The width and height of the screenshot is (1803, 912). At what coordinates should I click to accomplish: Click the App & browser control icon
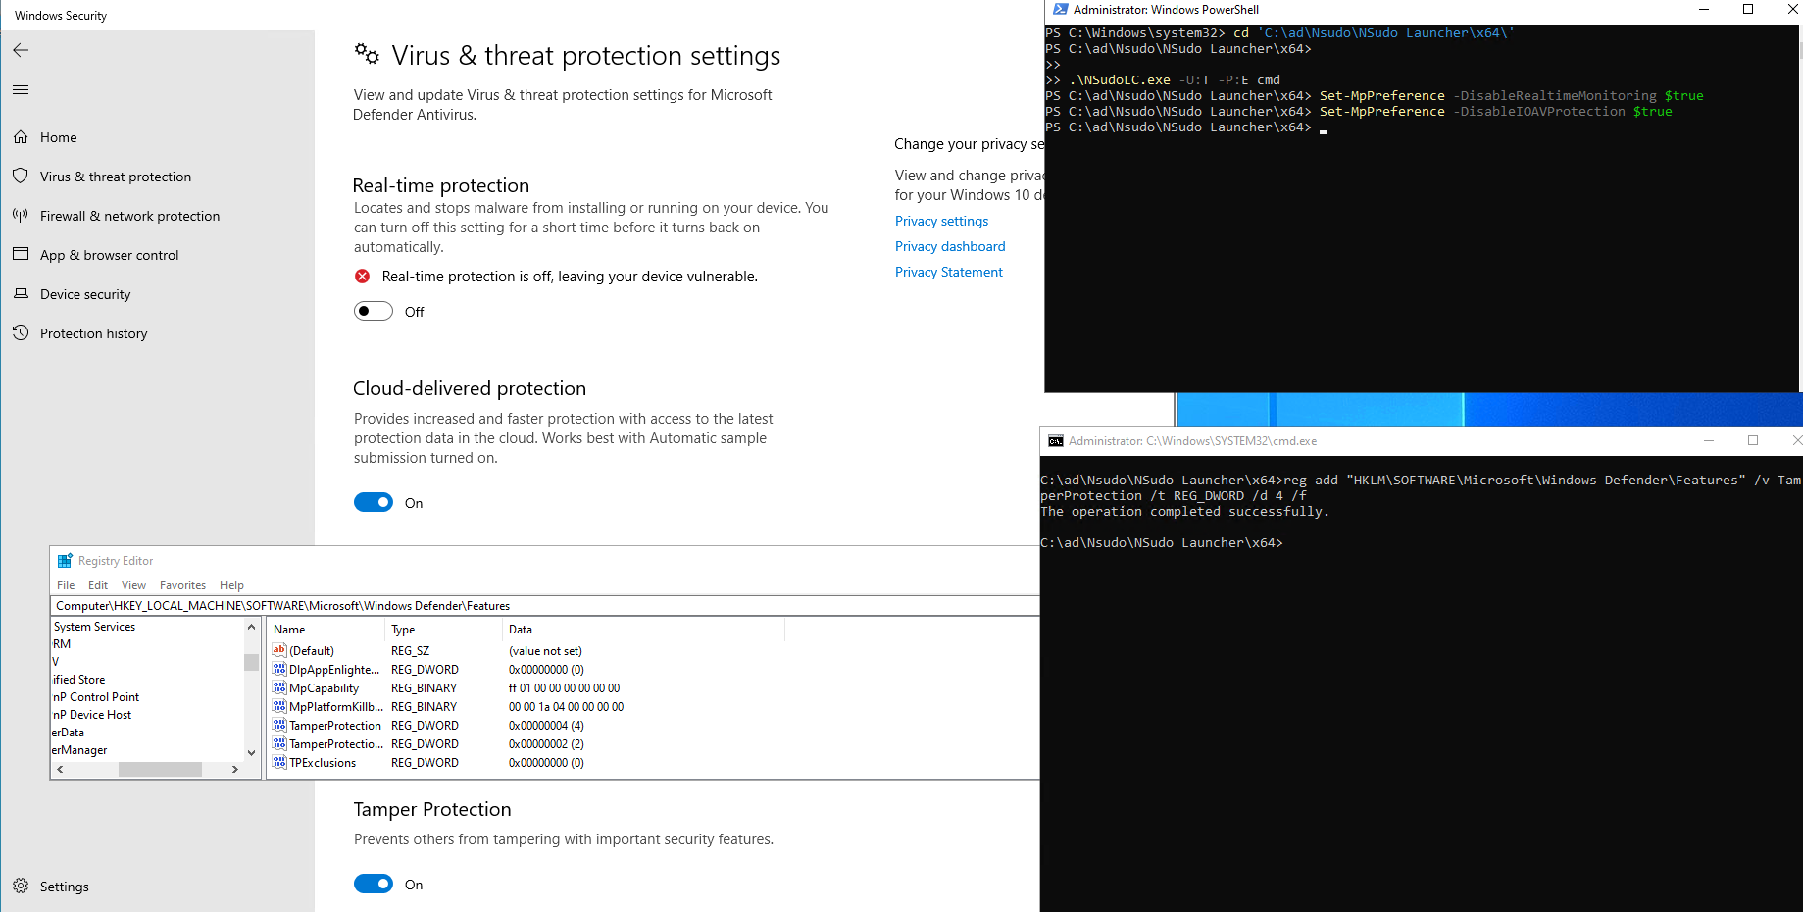point(21,255)
